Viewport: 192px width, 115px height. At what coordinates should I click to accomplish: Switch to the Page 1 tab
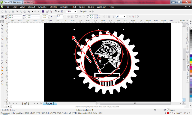click(50, 104)
